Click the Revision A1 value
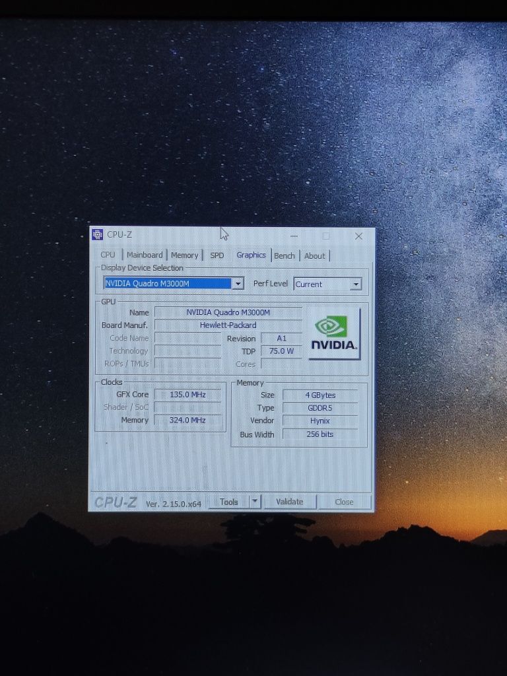 [281, 339]
